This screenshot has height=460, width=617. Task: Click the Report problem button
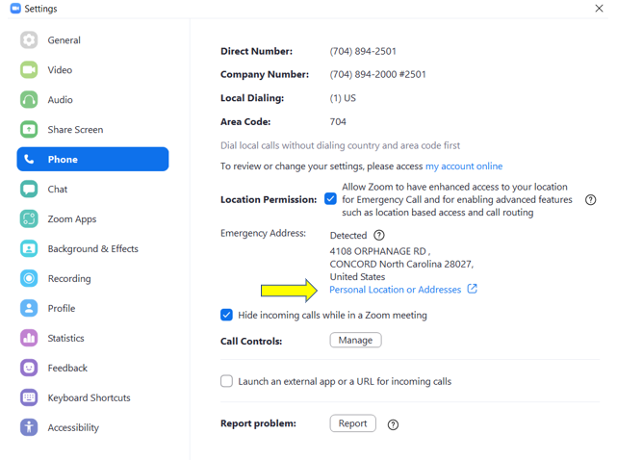(x=352, y=423)
